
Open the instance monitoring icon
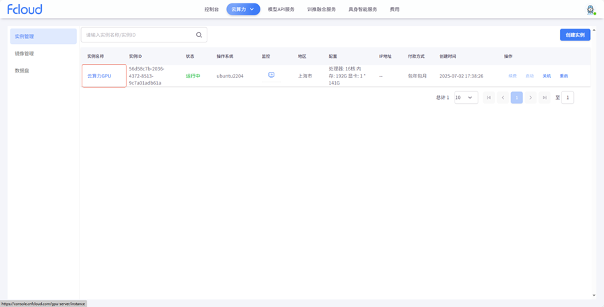click(272, 75)
